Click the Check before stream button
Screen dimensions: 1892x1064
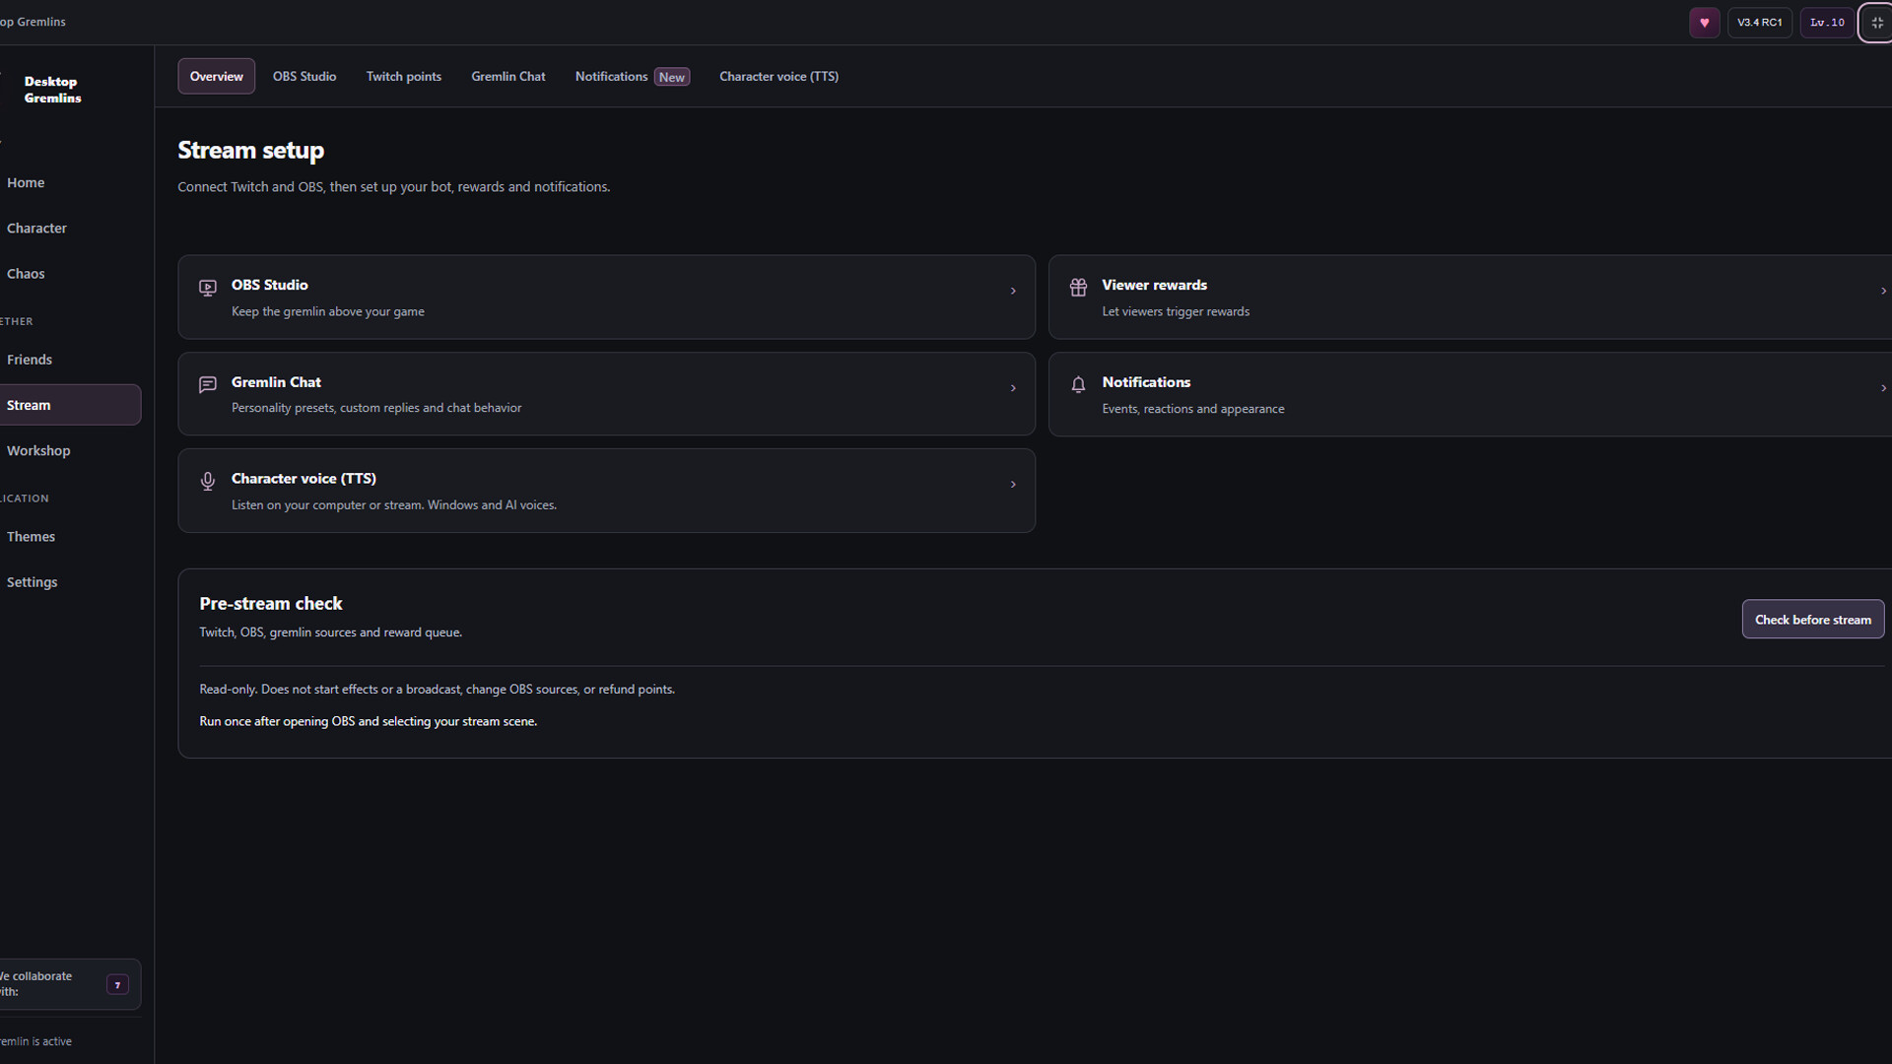(1813, 620)
